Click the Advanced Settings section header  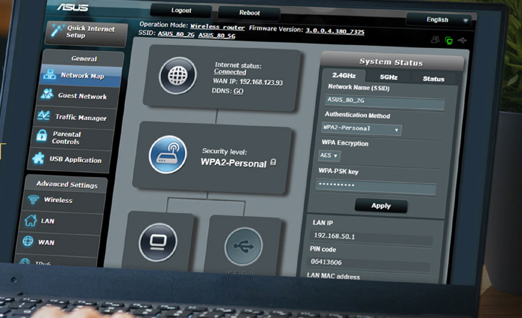[66, 184]
